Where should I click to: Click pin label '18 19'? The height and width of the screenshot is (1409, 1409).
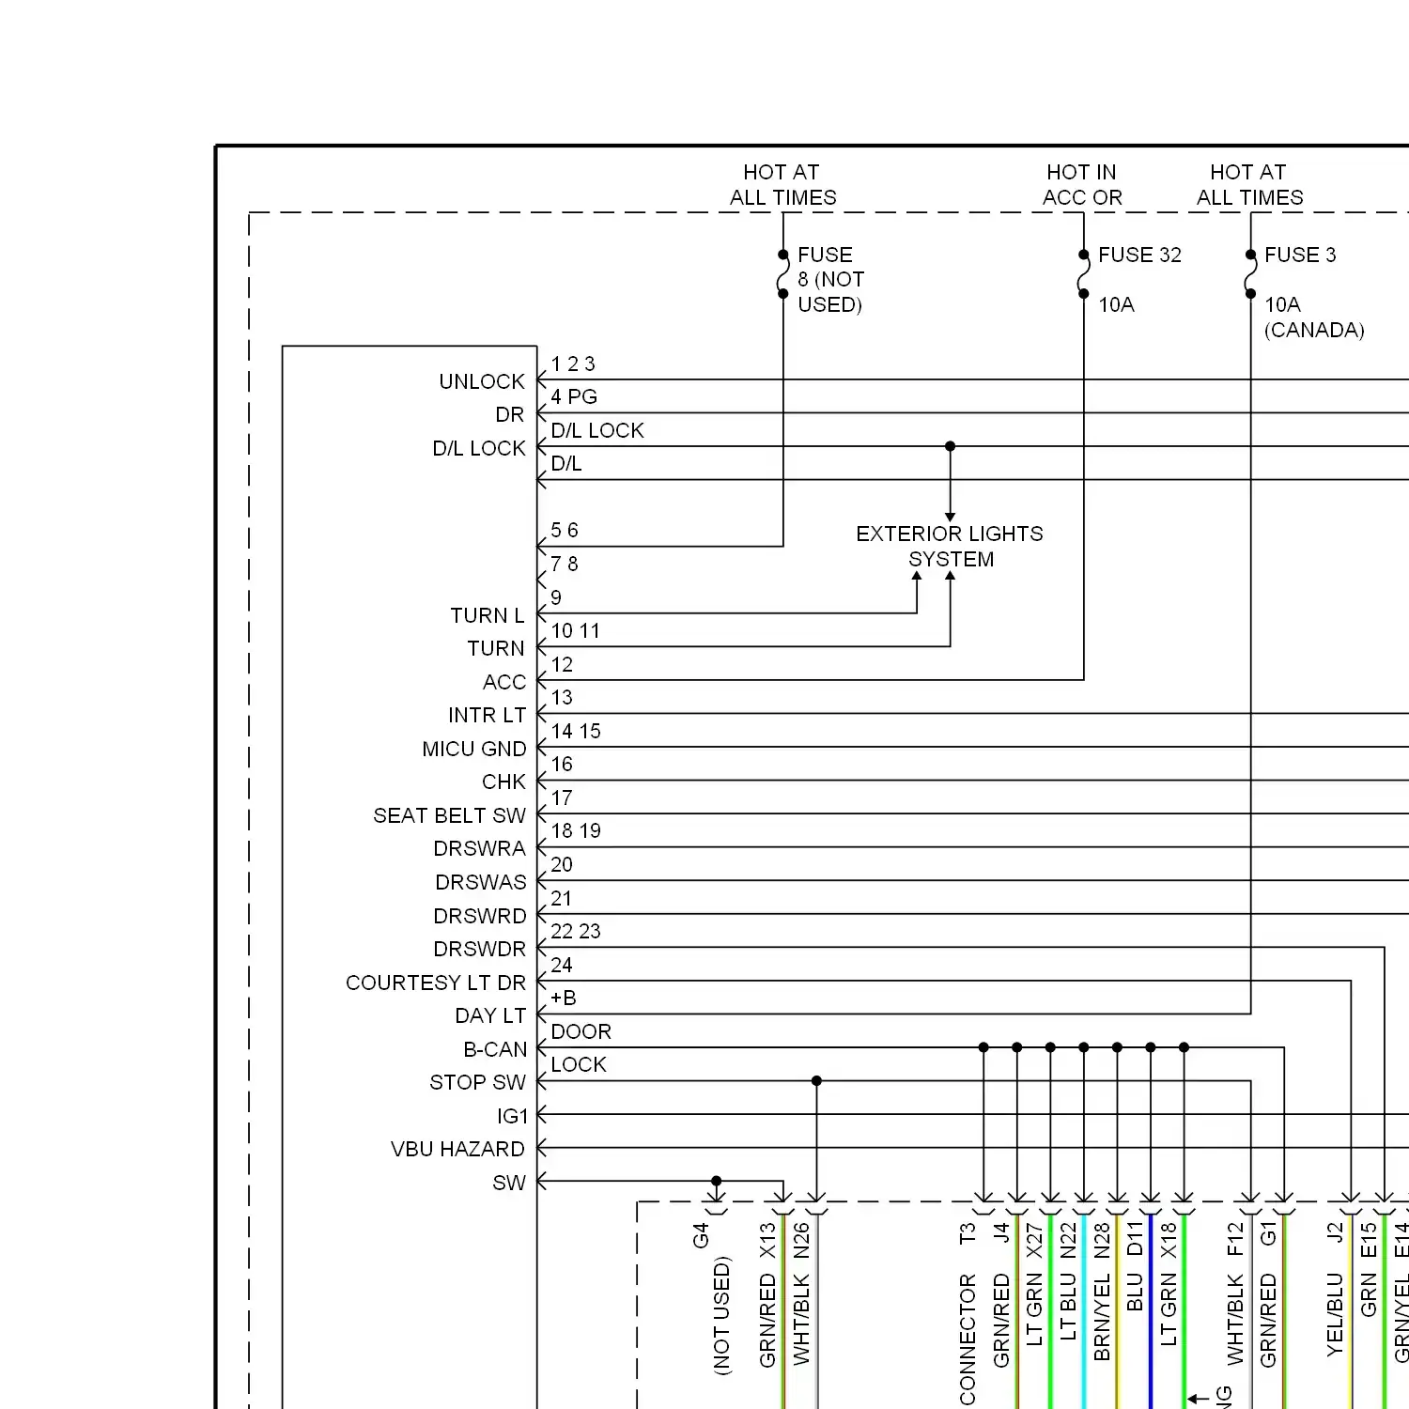click(576, 830)
